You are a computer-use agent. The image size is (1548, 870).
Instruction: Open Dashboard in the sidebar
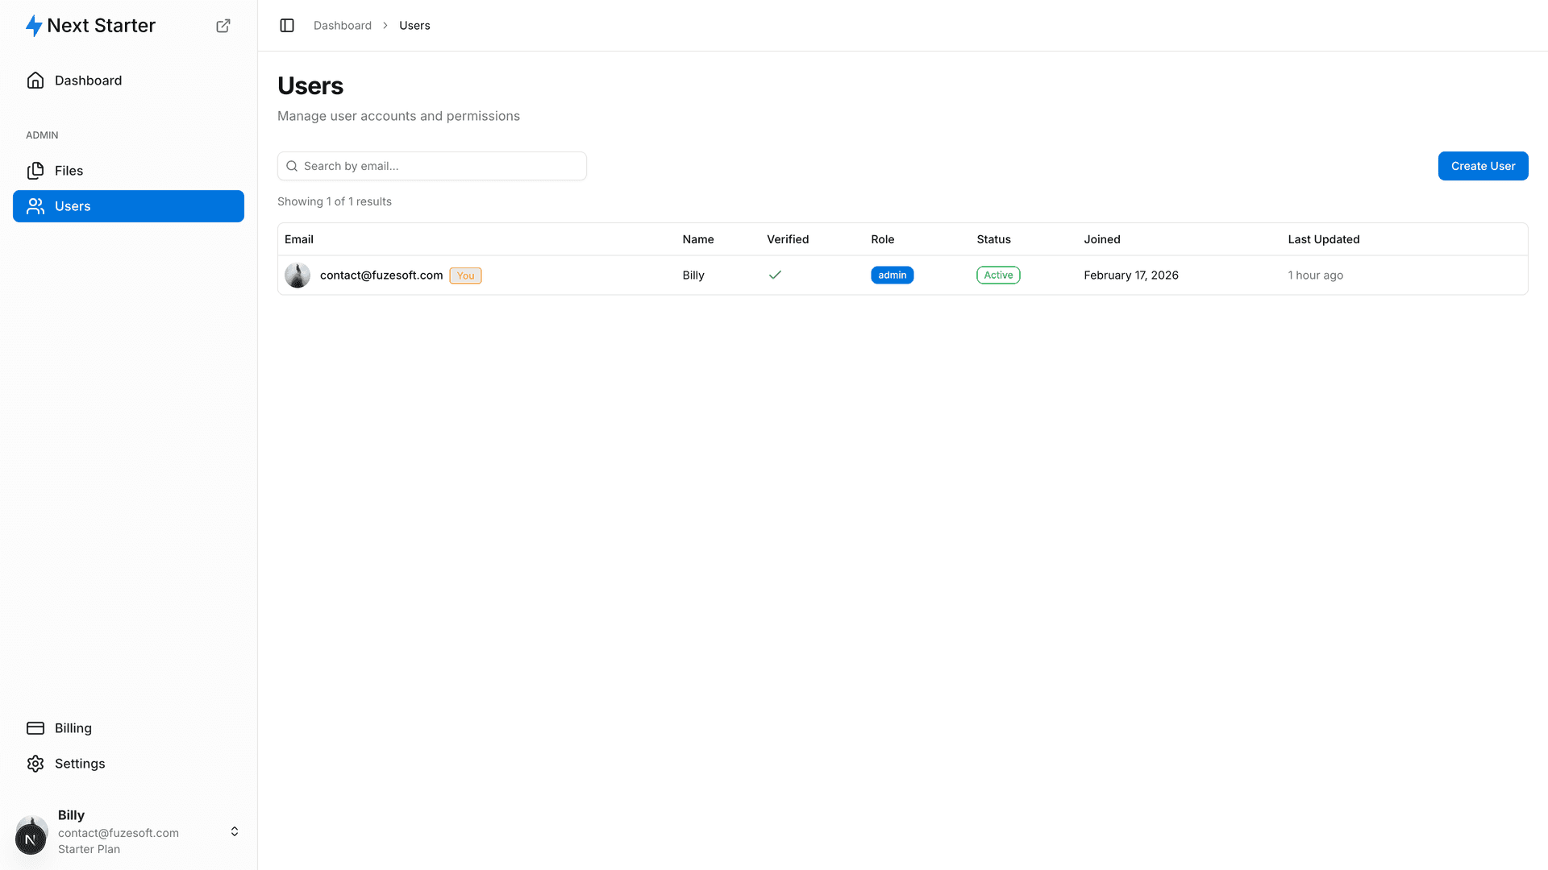pos(128,81)
